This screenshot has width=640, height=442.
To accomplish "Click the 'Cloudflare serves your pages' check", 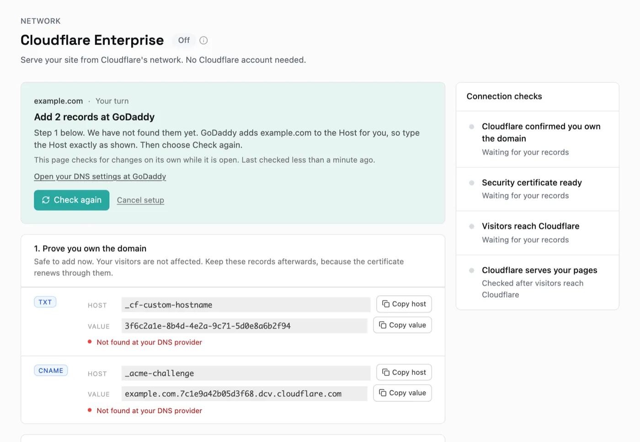I will click(x=538, y=282).
